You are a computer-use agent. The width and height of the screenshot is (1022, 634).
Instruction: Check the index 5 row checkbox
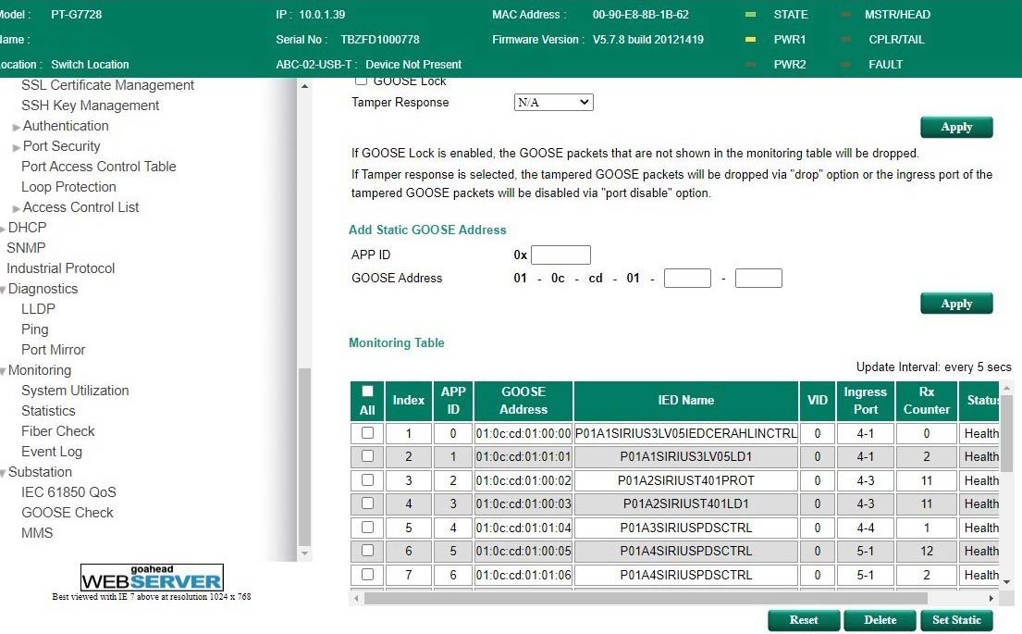(x=367, y=527)
